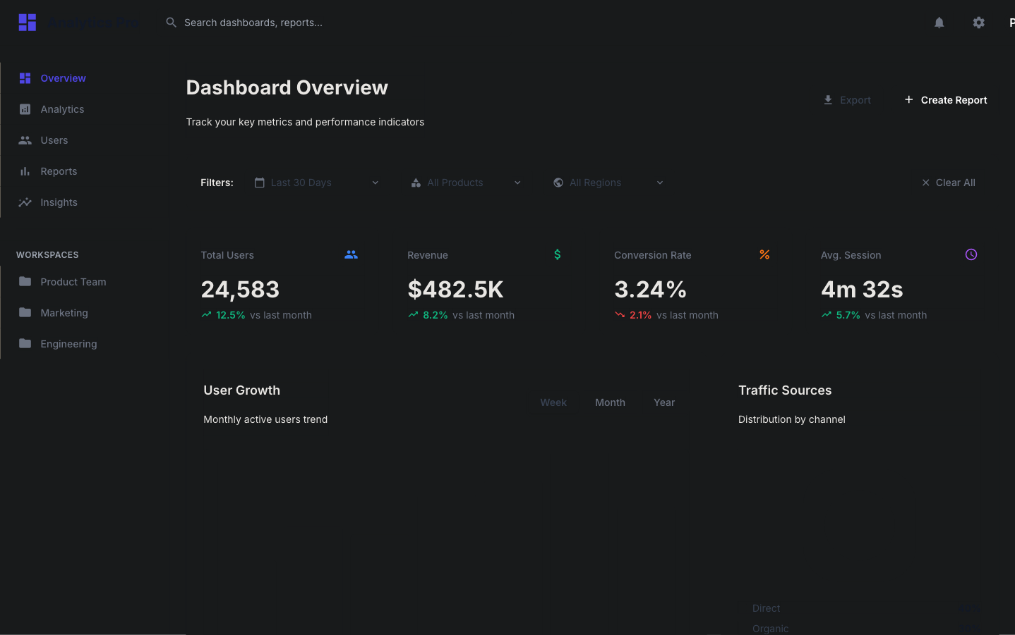Click the Revenue dollar sign icon

click(x=557, y=254)
